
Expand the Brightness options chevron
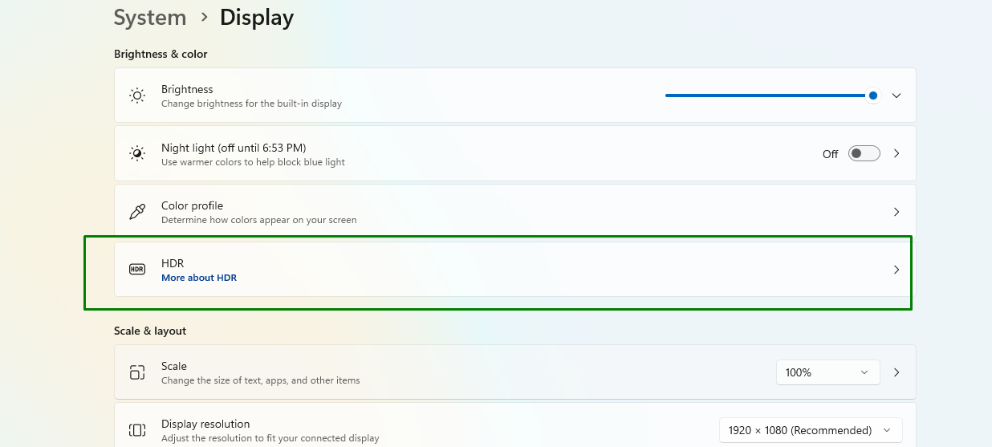896,95
